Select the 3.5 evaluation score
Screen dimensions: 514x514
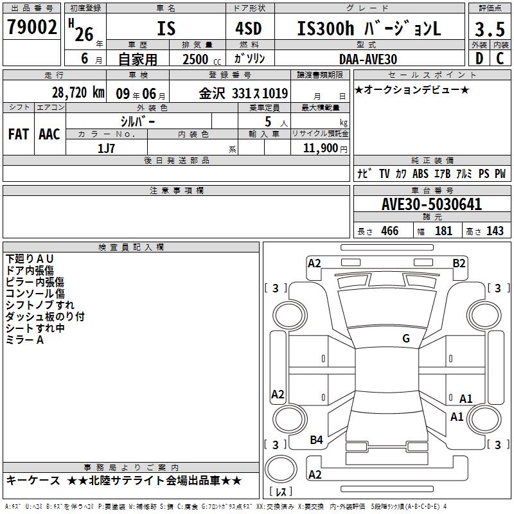click(489, 29)
